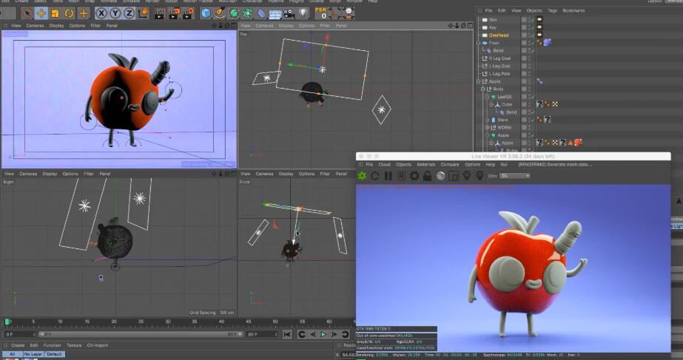Open Bookmarks menu in Object Manager
Viewport: 683px width, 360px height.
[573, 10]
